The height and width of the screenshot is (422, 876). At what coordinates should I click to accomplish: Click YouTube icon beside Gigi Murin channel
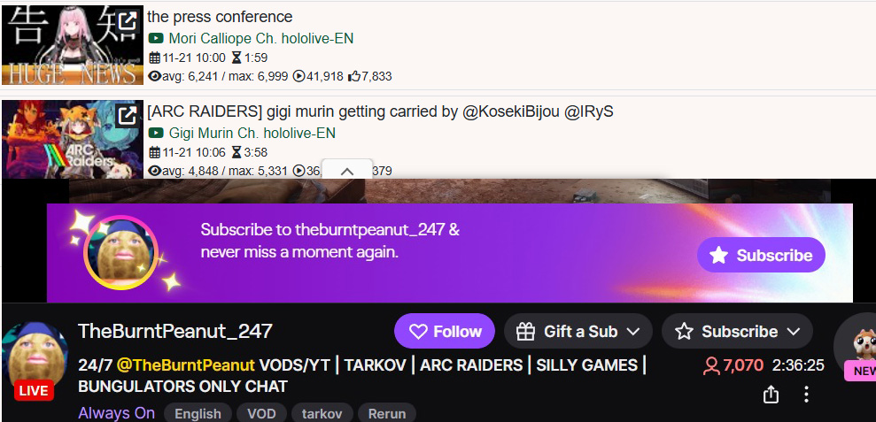click(x=156, y=133)
